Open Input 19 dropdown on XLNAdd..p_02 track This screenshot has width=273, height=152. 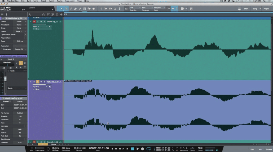pyautogui.click(x=40, y=87)
